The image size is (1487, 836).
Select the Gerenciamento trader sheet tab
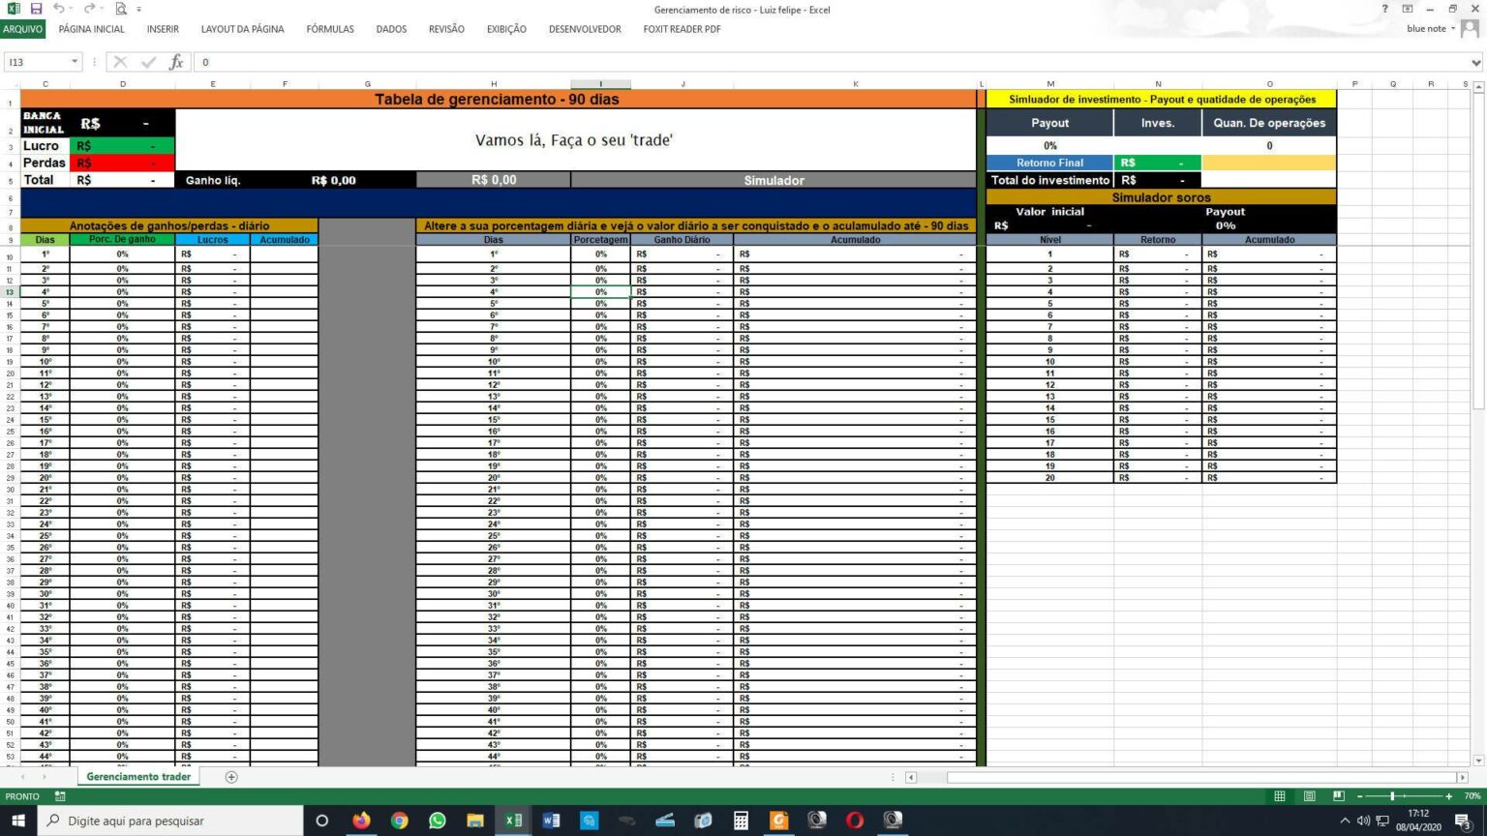(x=138, y=777)
